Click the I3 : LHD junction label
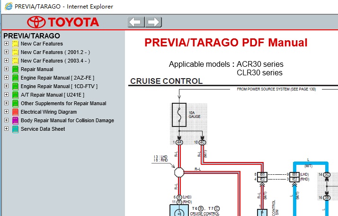This screenshot has height=216, width=338. (160, 157)
